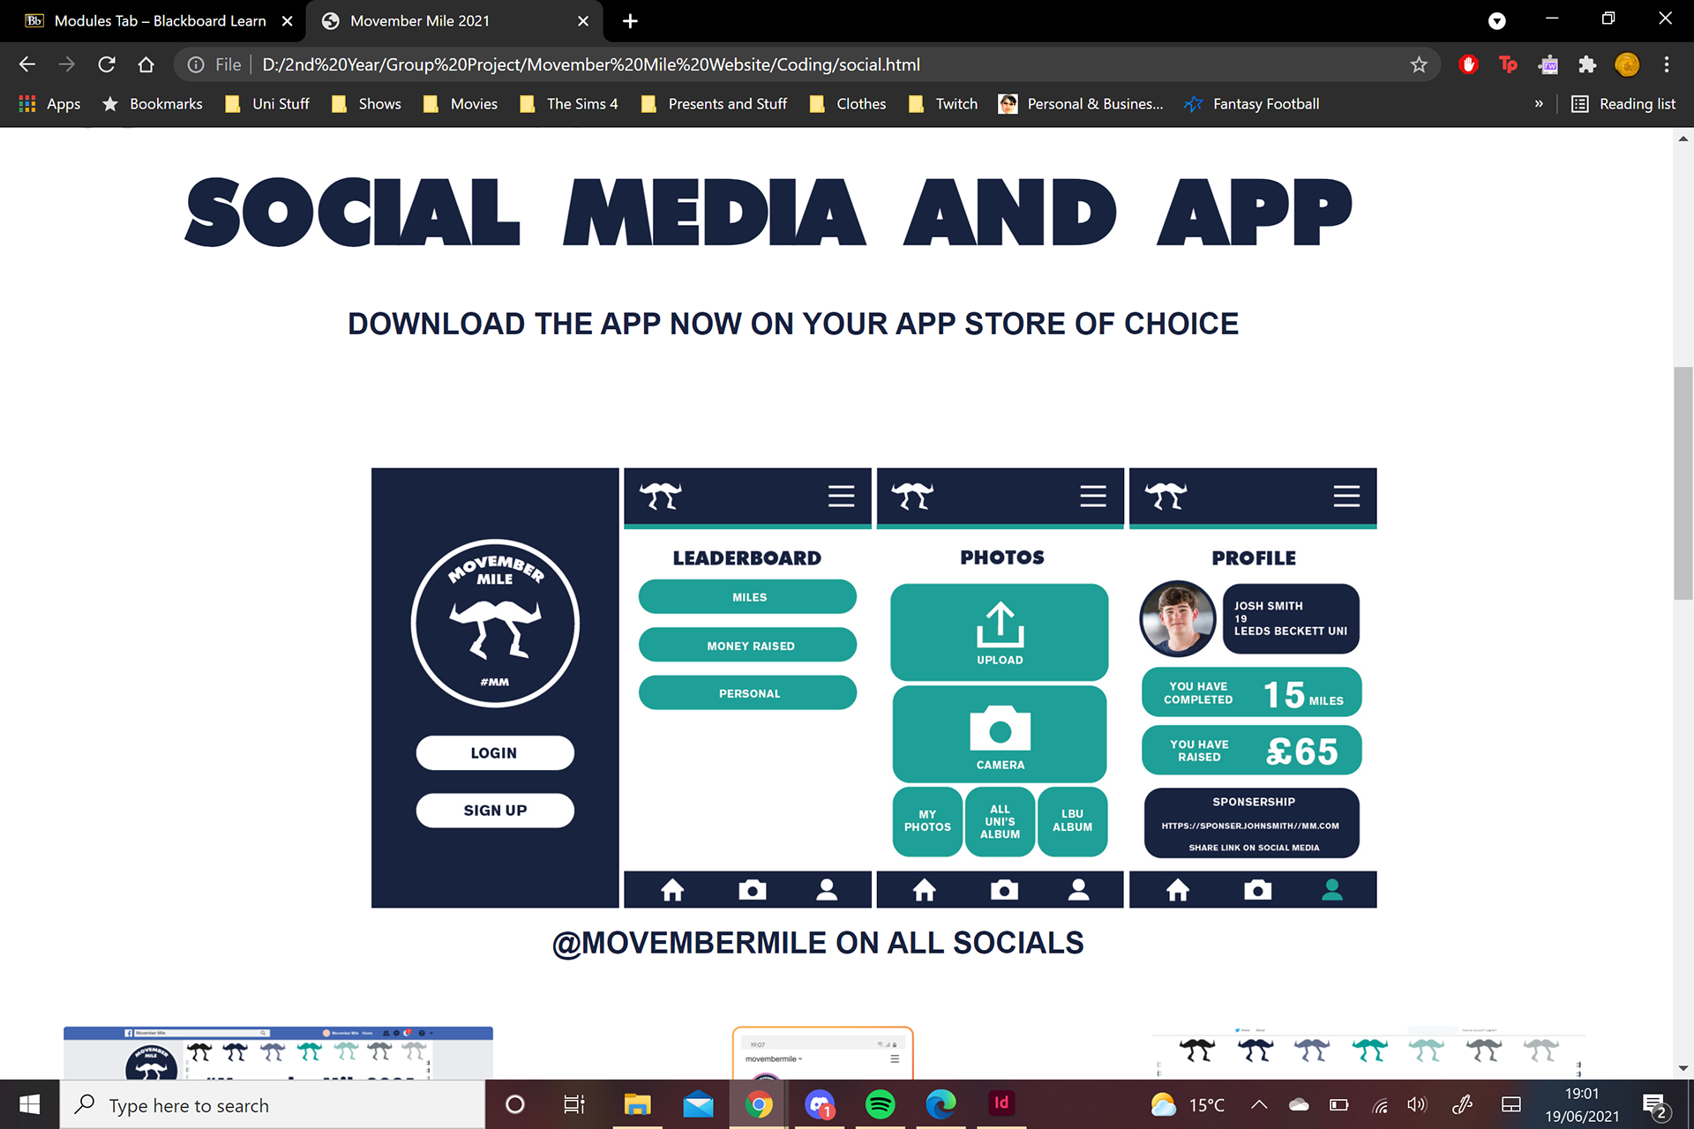This screenshot has width=1694, height=1129.
Task: Open the Extensions puzzle piece menu
Action: click(1587, 64)
